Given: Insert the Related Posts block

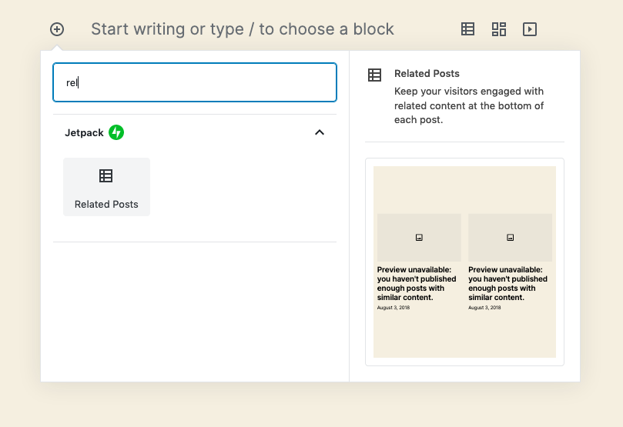Looking at the screenshot, I should (106, 187).
